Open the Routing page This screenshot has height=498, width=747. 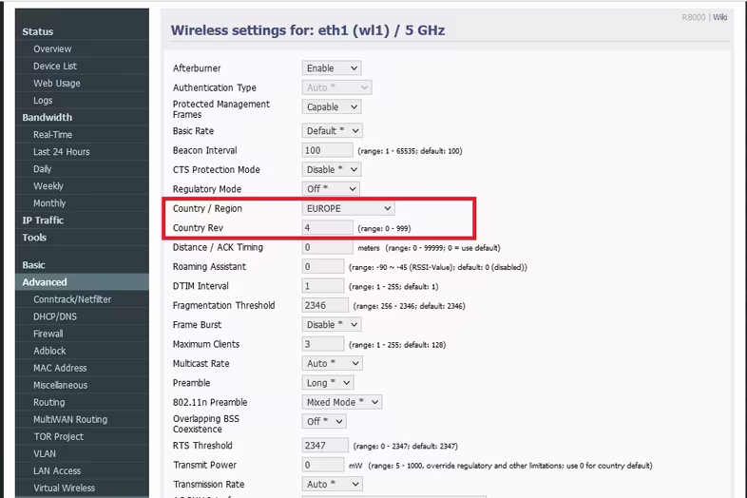click(x=49, y=402)
